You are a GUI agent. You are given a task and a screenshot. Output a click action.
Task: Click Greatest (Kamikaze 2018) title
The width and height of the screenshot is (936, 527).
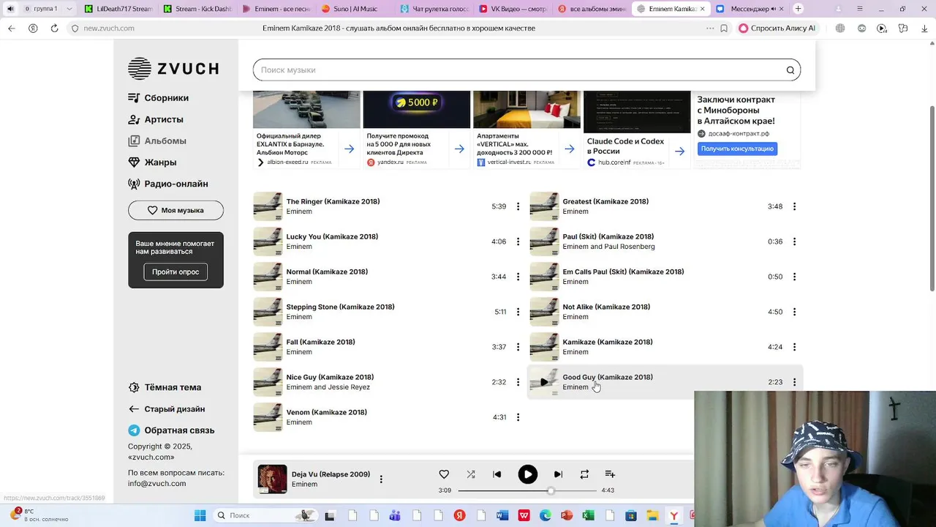pos(605,201)
